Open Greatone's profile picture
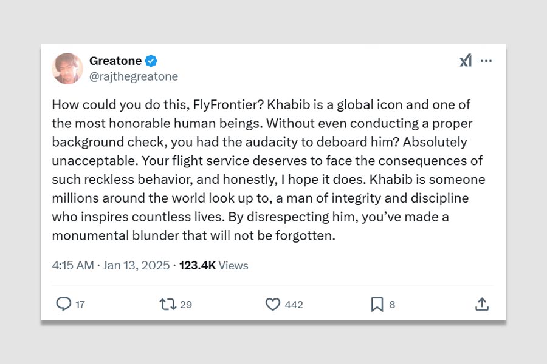 (67, 68)
